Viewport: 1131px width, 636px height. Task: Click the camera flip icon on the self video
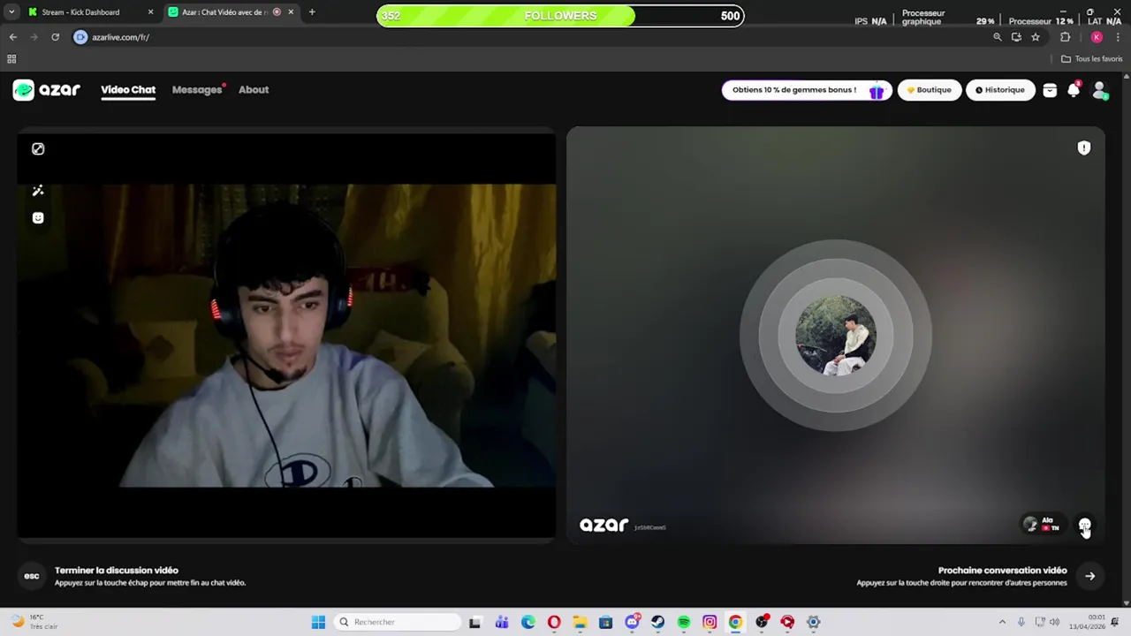click(x=38, y=149)
